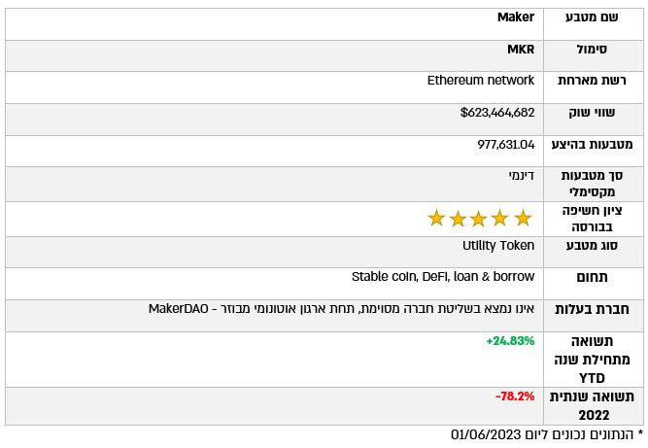This screenshot has height=448, width=648.
Task: Click the רשת מארחת row label
Action: click(592, 81)
